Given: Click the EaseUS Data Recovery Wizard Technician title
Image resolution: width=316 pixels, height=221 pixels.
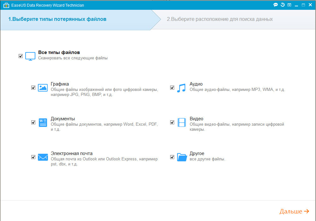Looking at the screenshot, I should click(48, 5).
